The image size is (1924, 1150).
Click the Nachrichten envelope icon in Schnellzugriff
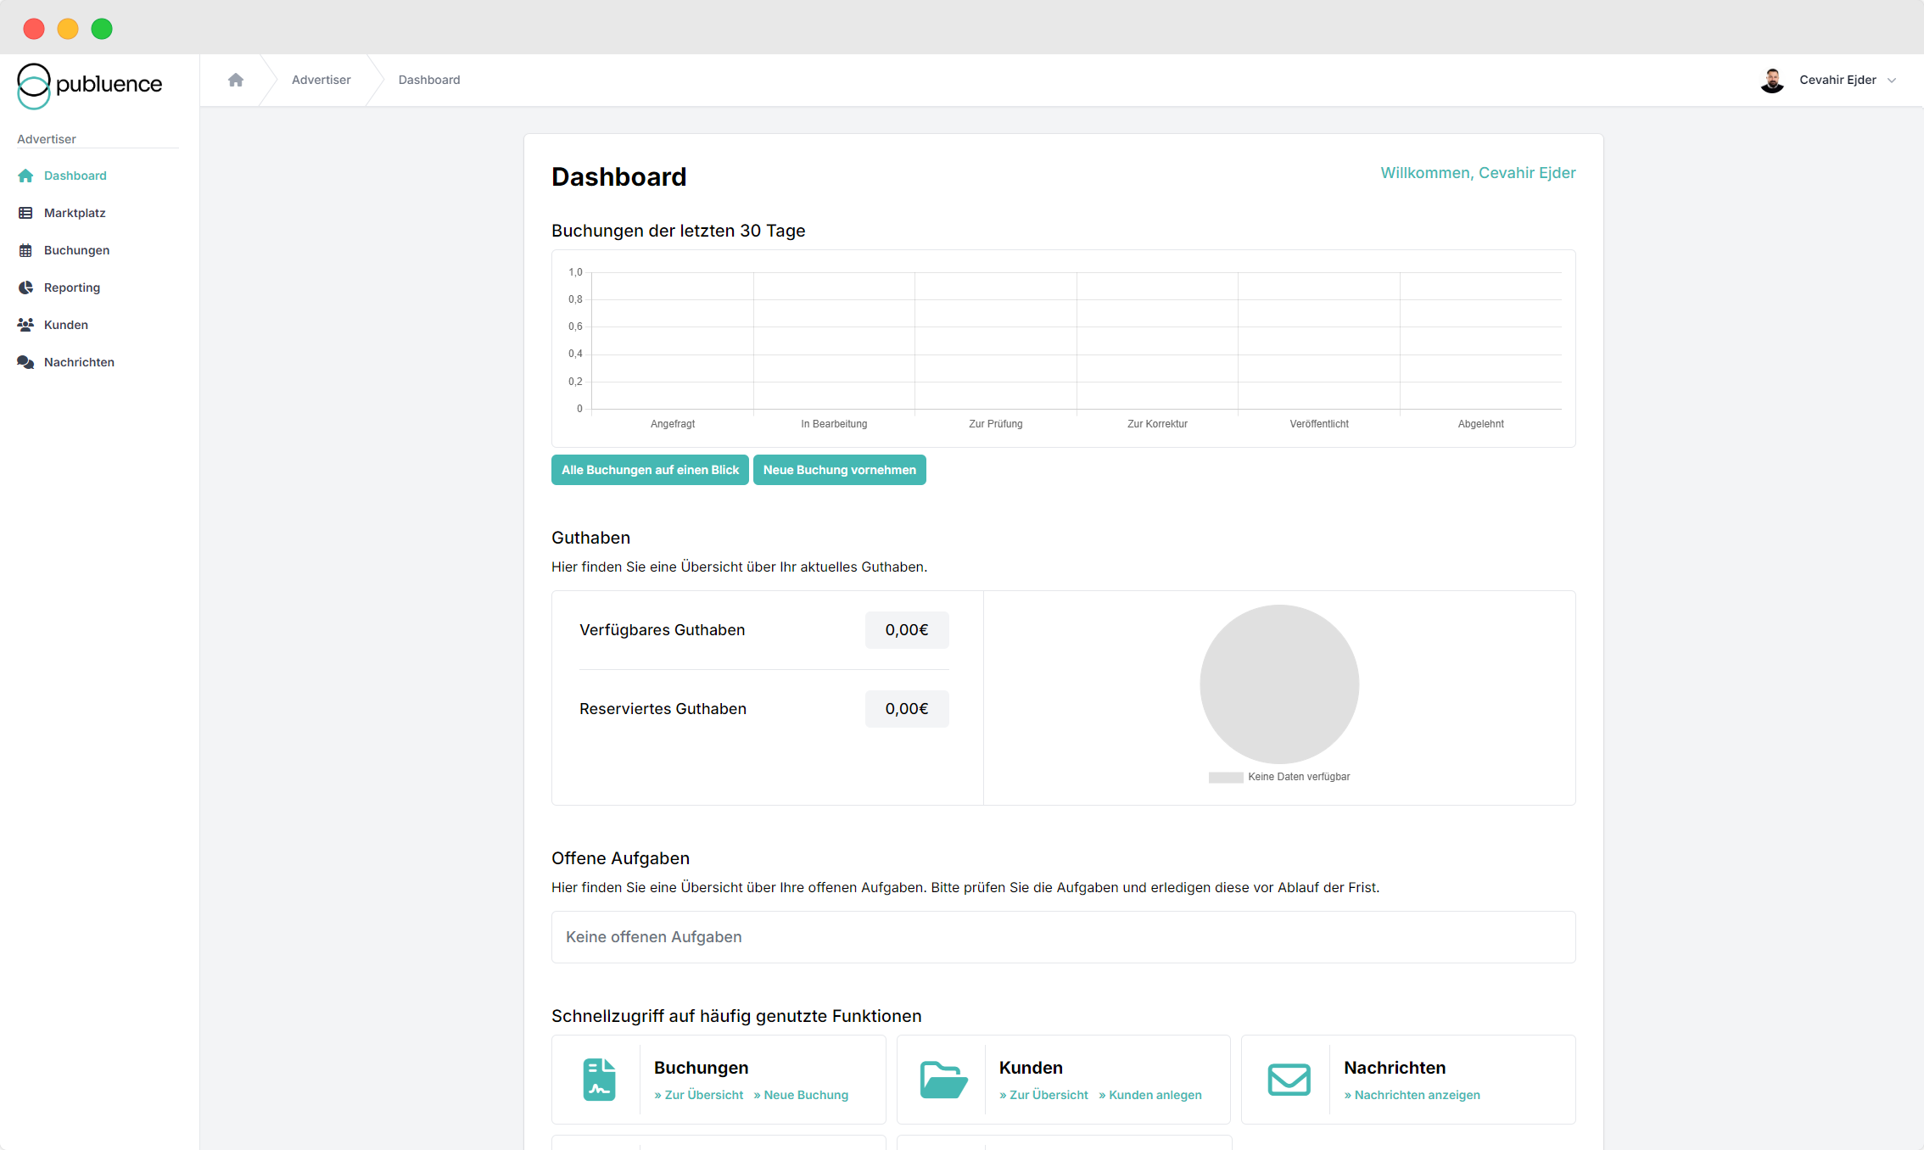tap(1289, 1080)
